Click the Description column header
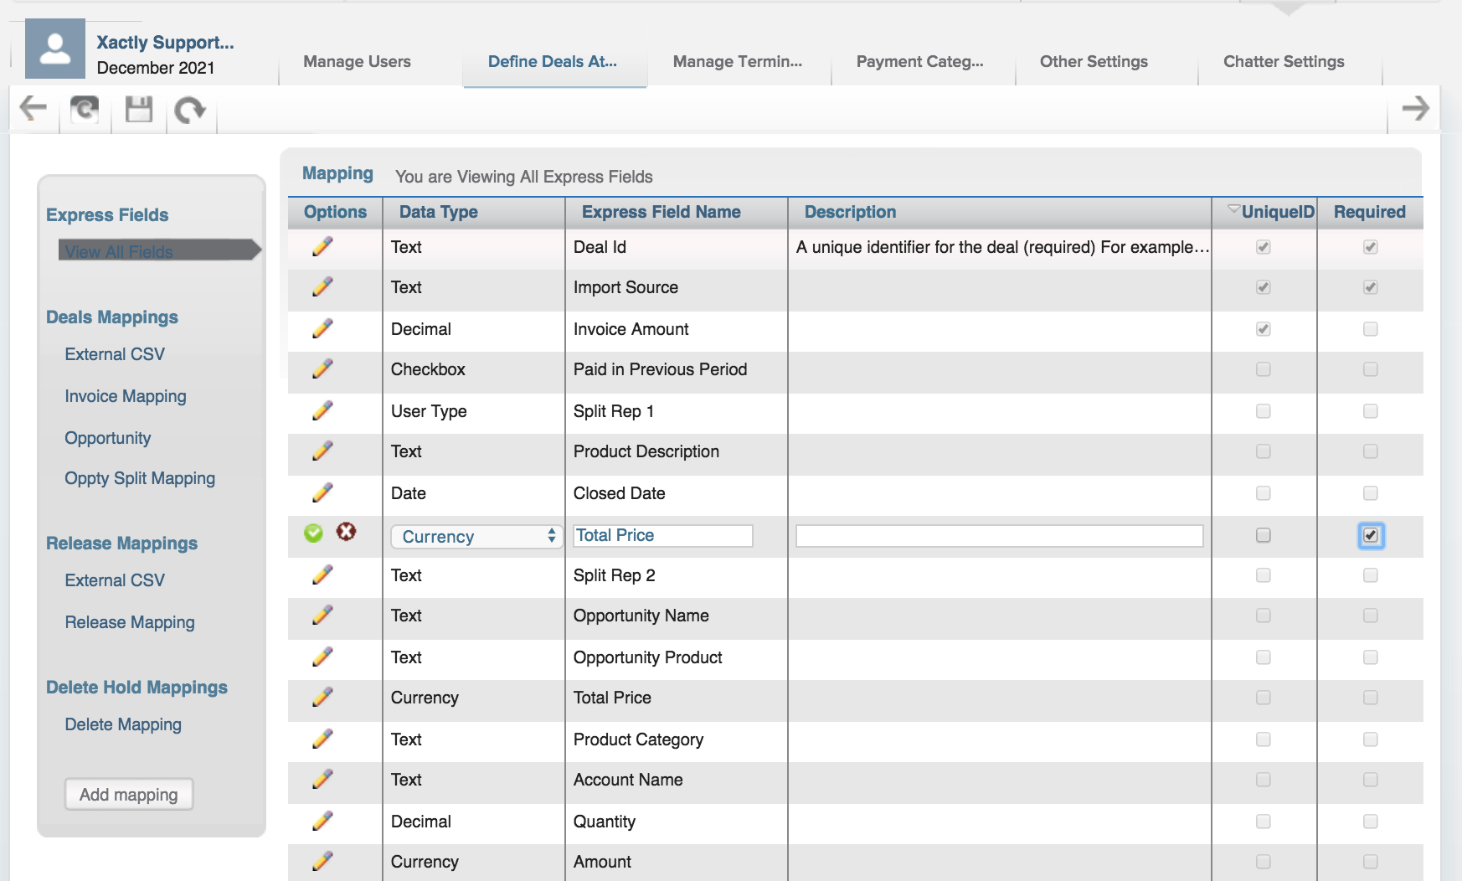The height and width of the screenshot is (881, 1462). click(x=851, y=212)
